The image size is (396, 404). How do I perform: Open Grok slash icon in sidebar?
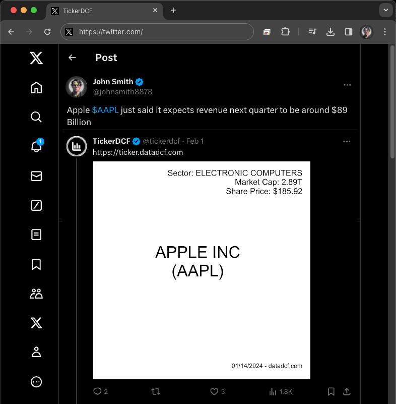tap(36, 206)
